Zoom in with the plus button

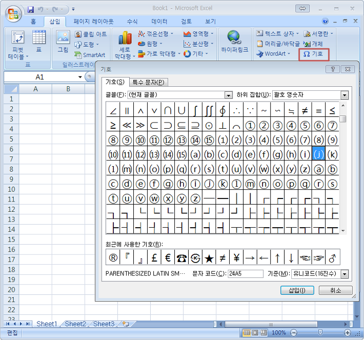[347, 333]
